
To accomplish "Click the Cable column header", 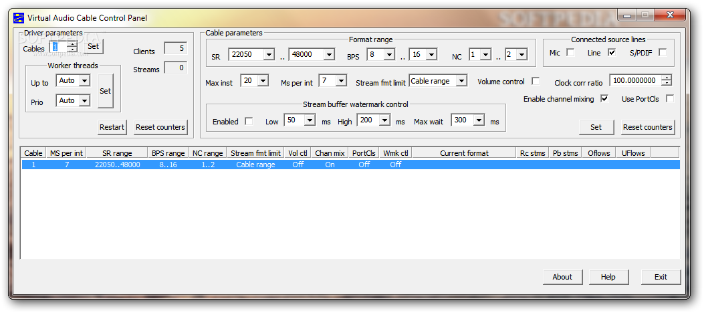I will click(33, 153).
